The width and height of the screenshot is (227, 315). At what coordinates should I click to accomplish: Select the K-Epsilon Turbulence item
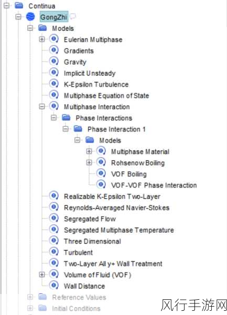point(96,85)
